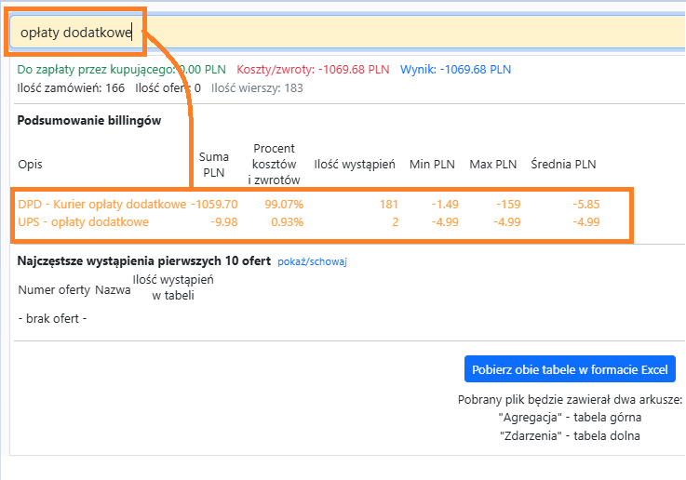
Task: Click the Procent kosztów i zwrotów header
Action: click(276, 165)
